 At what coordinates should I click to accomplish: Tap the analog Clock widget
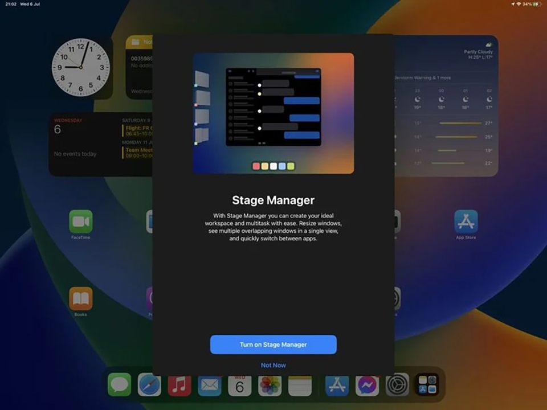[x=81, y=67]
